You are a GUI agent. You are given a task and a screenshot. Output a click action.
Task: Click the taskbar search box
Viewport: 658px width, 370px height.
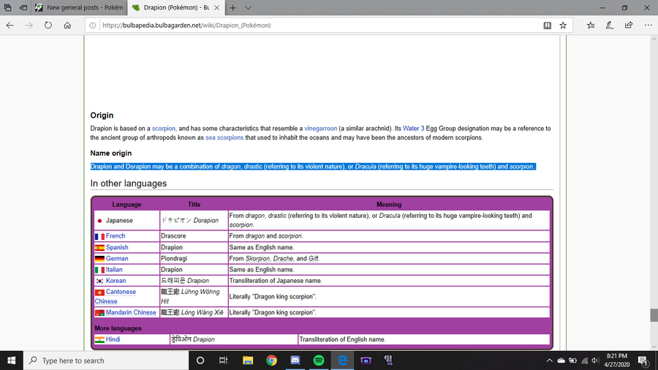point(106,360)
